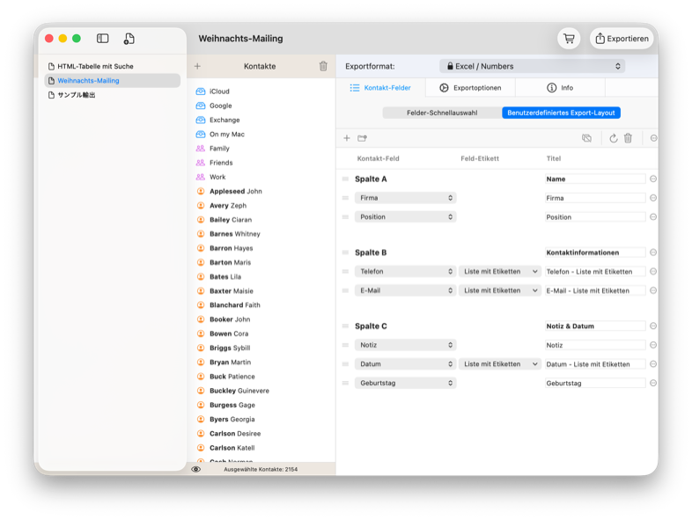Screen dimensions: 692x520
Task: Click the Notiz & Datum title field
Action: point(594,326)
